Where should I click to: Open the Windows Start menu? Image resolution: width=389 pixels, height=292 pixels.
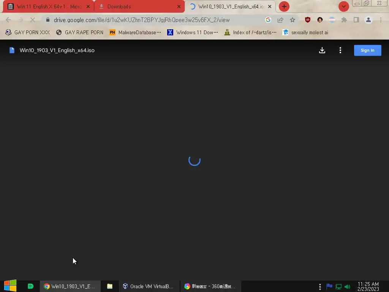pyautogui.click(x=10, y=286)
